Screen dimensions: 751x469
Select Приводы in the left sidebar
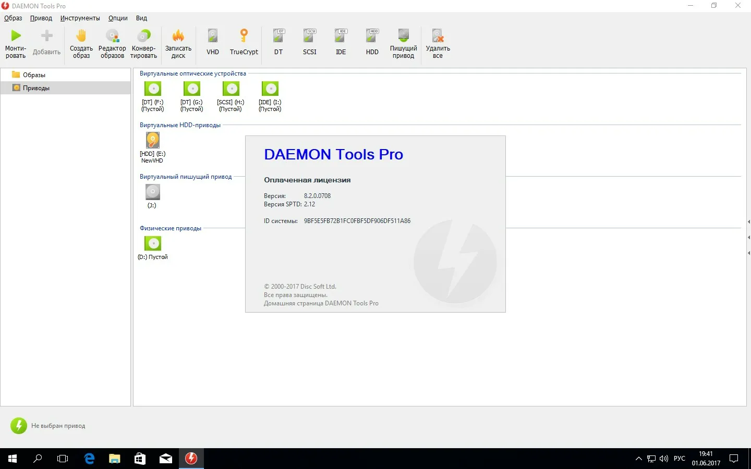pyautogui.click(x=36, y=88)
